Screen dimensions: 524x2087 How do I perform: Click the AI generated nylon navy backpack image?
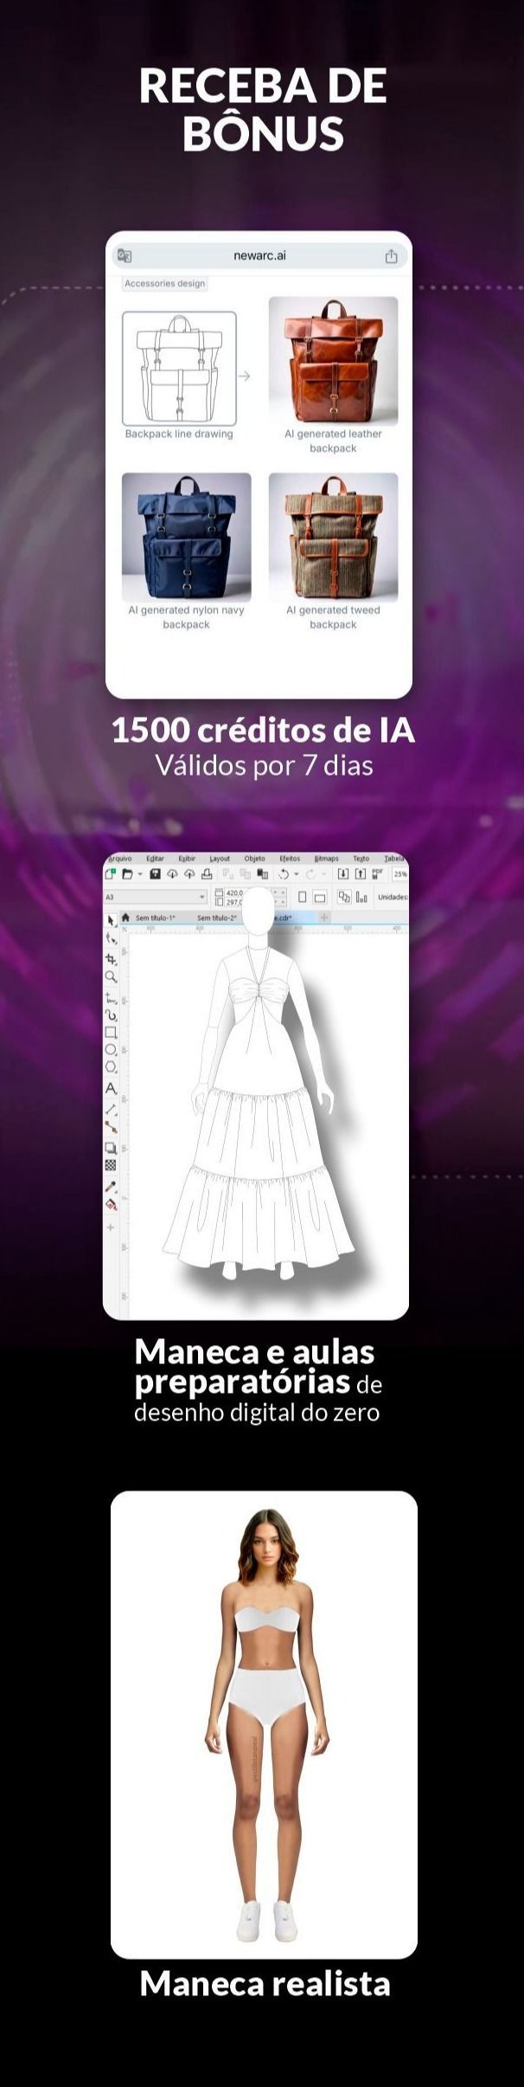tap(187, 537)
